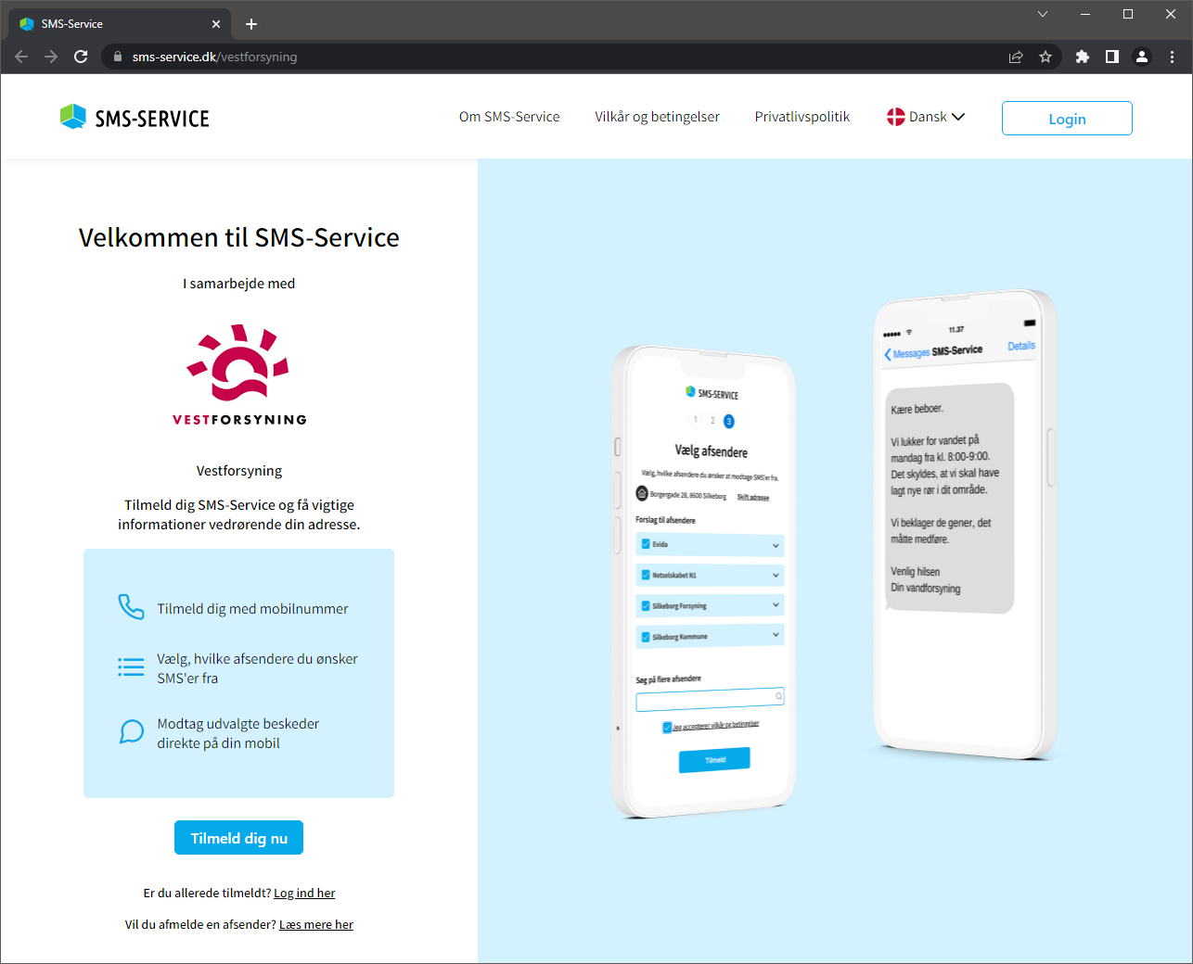Open the browser extensions puzzle icon
This screenshot has width=1193, height=964.
(x=1082, y=57)
